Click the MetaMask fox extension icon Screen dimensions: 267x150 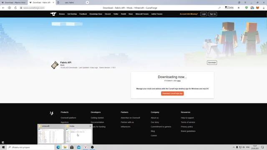pyautogui.click(x=257, y=8)
